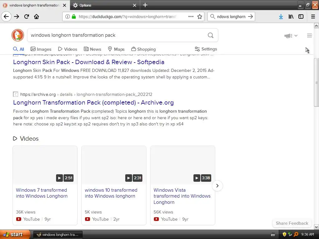Screen dimensions: 319x239
Task: Click the network connection tray icon
Action: pyautogui.click(x=290, y=234)
